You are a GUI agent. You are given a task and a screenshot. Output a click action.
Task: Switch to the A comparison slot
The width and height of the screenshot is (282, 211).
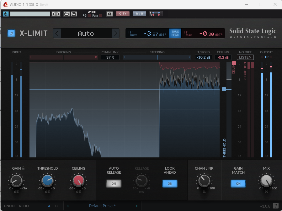pyautogui.click(x=49, y=206)
